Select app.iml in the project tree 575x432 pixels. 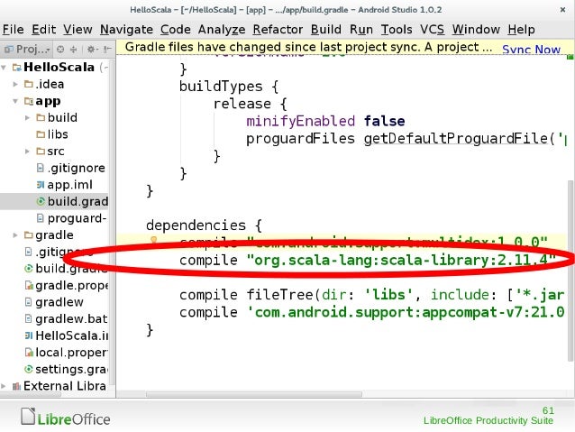(69, 185)
